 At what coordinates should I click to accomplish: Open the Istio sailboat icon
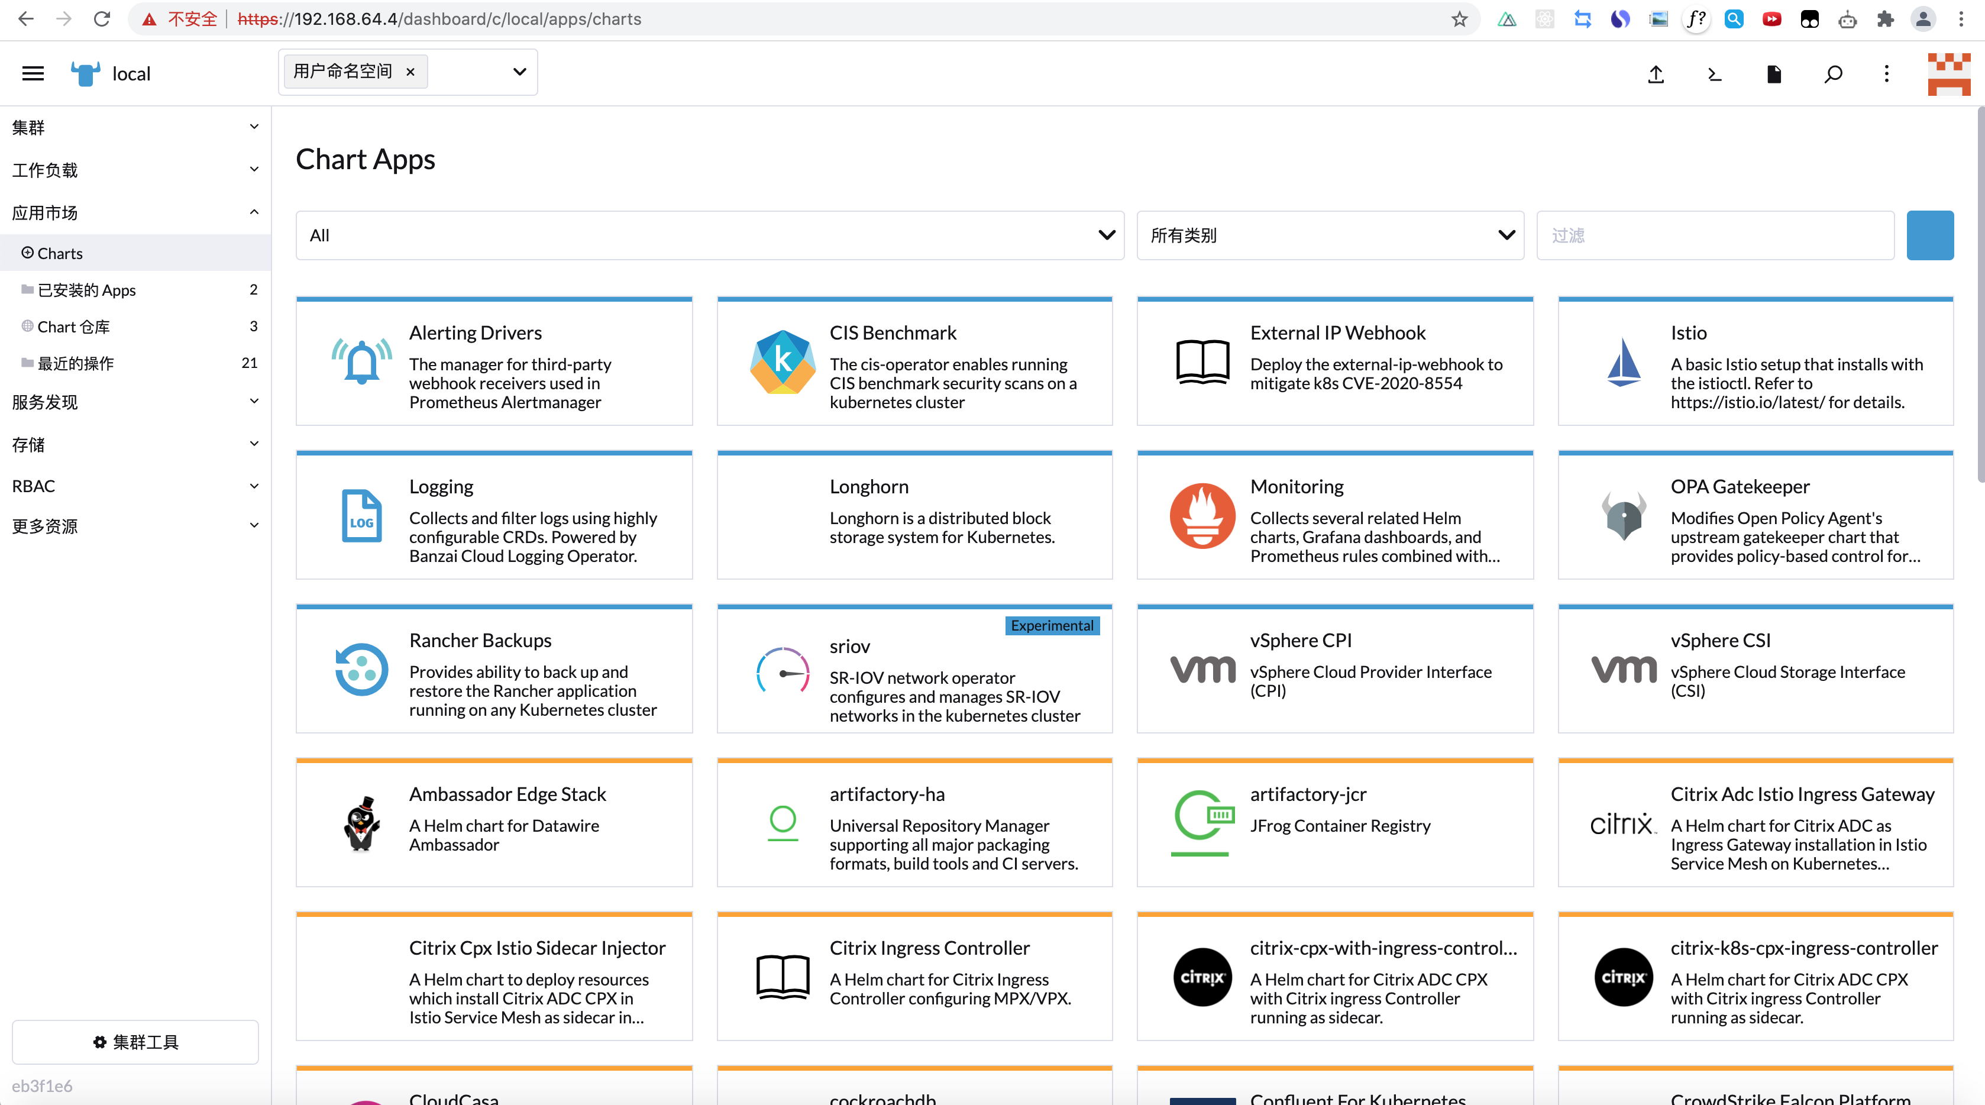point(1623,361)
